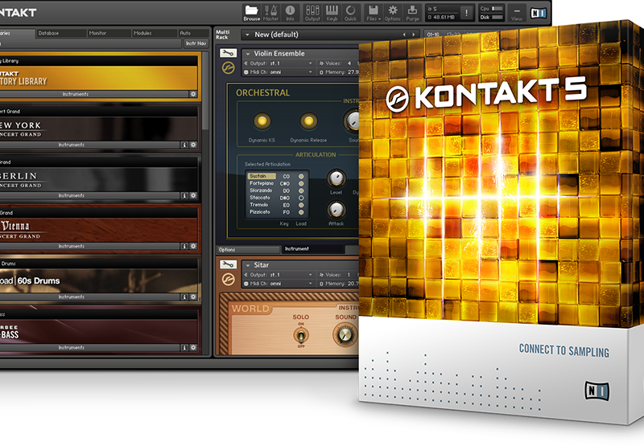The height and width of the screenshot is (446, 644).
Task: Open the Options gear in the toolbar
Action: [393, 13]
